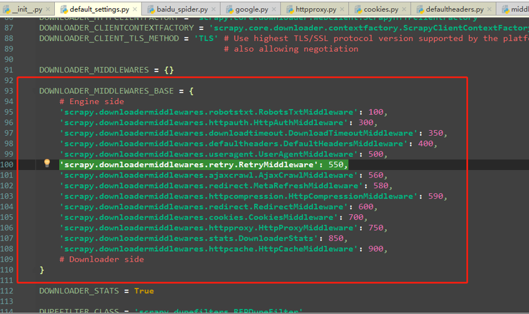Click the RedirectMiddleware string entry
Image resolution: width=529 pixels, height=314 pixels.
click(x=203, y=207)
